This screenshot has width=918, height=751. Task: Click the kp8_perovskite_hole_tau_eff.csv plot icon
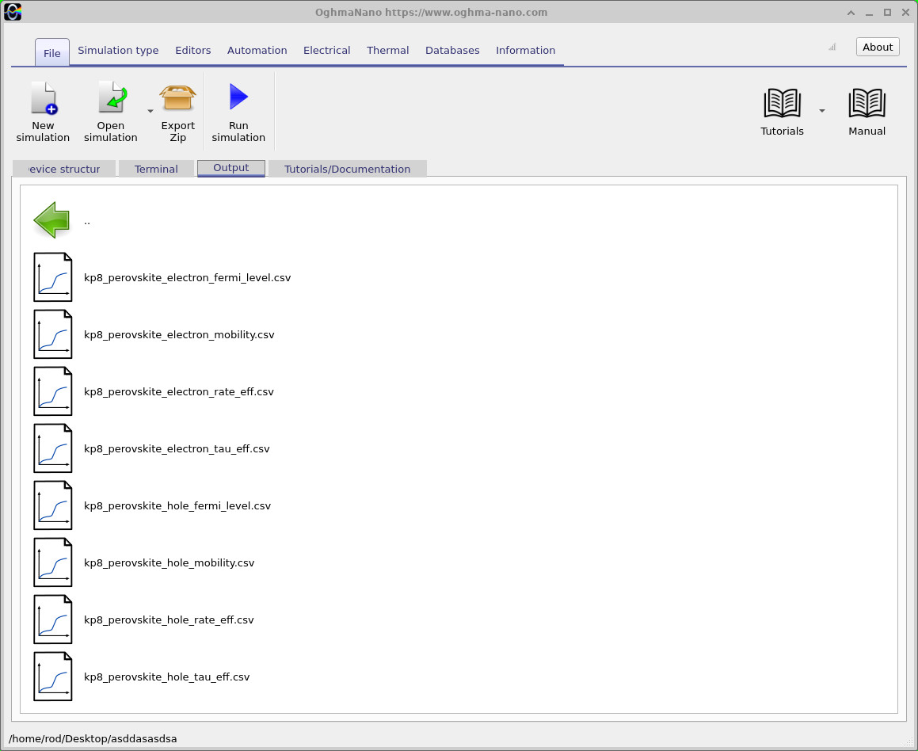(53, 677)
